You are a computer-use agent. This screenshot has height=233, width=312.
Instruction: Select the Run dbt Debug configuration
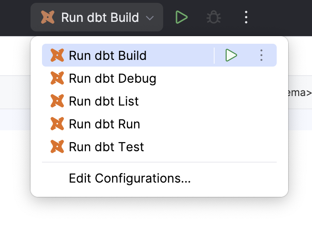113,78
